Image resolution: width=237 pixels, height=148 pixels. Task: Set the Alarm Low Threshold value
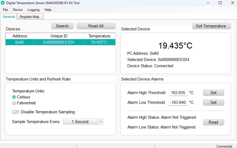coord(213,102)
